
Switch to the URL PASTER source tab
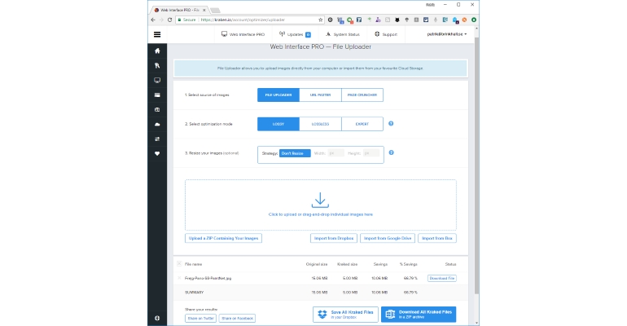pyautogui.click(x=320, y=95)
